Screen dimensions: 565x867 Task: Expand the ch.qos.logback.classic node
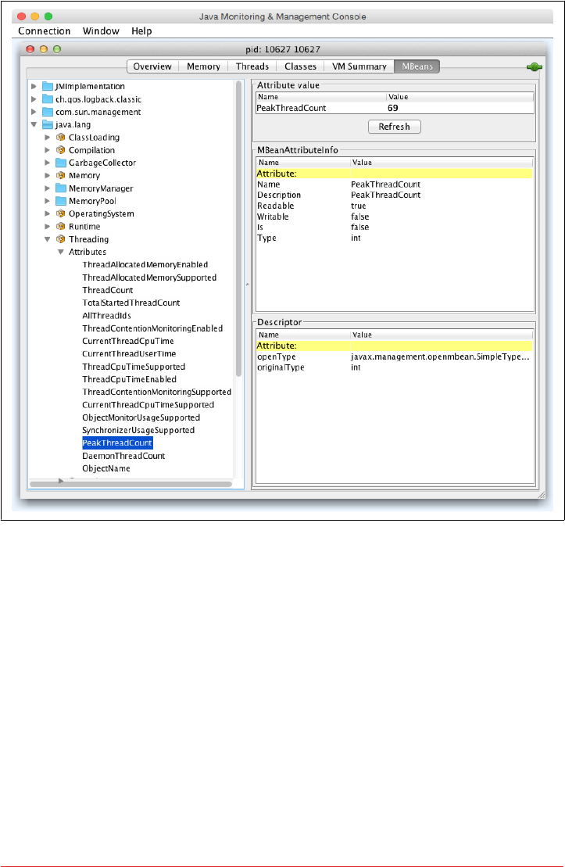pyautogui.click(x=34, y=99)
